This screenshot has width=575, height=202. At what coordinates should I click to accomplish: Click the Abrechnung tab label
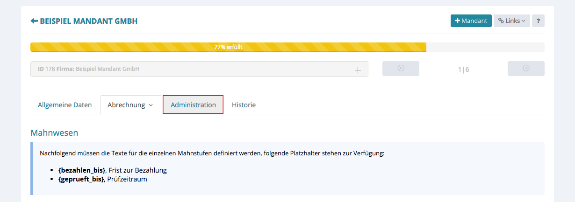[126, 105]
